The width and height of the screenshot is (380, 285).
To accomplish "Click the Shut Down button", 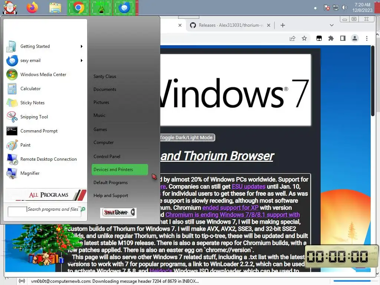I will click(116, 213).
